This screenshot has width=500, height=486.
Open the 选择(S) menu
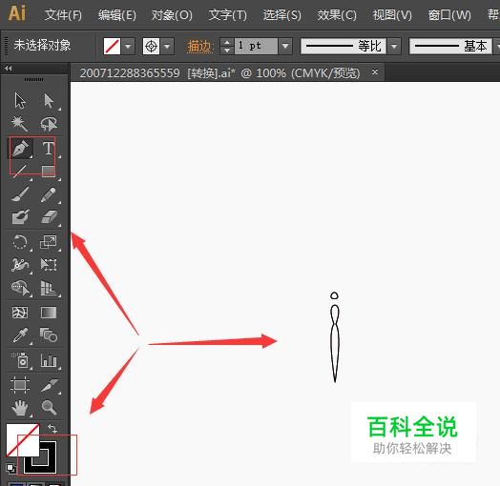pyautogui.click(x=281, y=14)
